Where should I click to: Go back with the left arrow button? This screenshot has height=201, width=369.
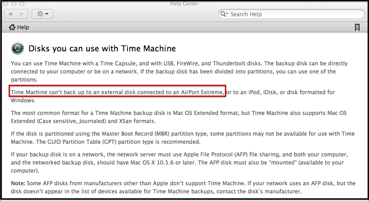(x=10, y=14)
